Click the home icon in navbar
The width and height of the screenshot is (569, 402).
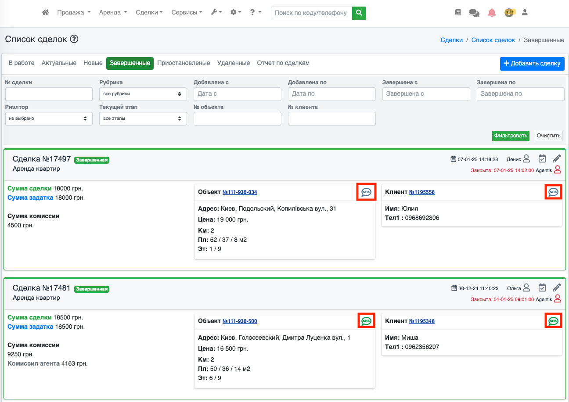pyautogui.click(x=45, y=13)
